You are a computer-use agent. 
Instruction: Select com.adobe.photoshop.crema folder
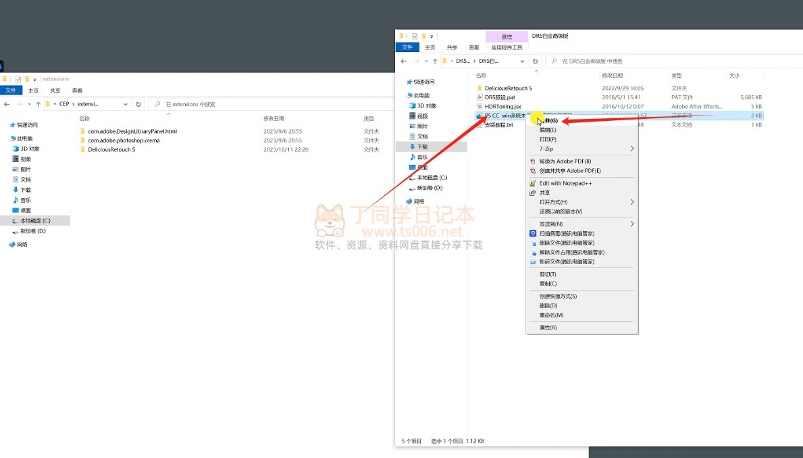pos(124,141)
